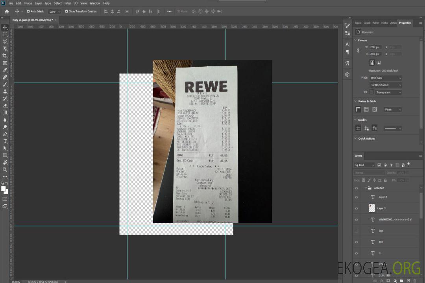Open the RGB Color mode dropdown

[x=385, y=78]
